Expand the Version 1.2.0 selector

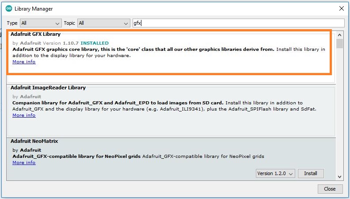pos(275,174)
